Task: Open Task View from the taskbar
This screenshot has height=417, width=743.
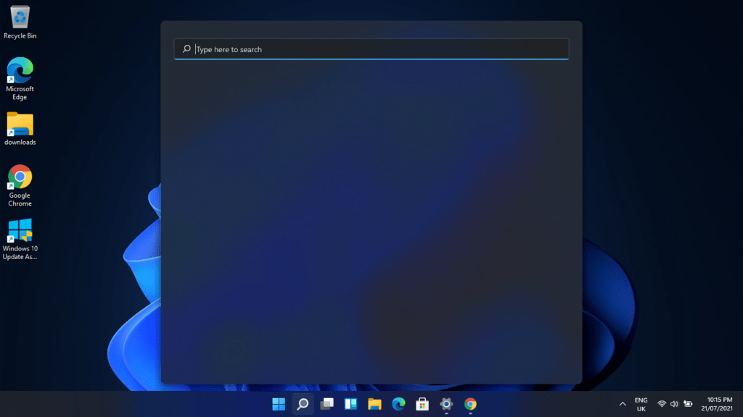Action: click(x=327, y=404)
